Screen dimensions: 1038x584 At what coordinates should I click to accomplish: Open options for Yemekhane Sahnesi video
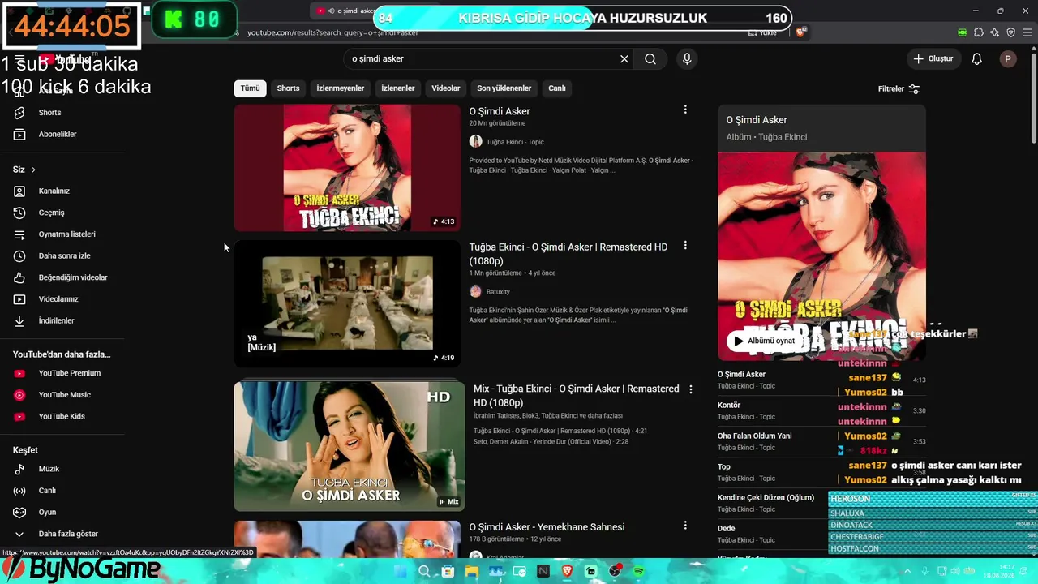[x=685, y=526]
